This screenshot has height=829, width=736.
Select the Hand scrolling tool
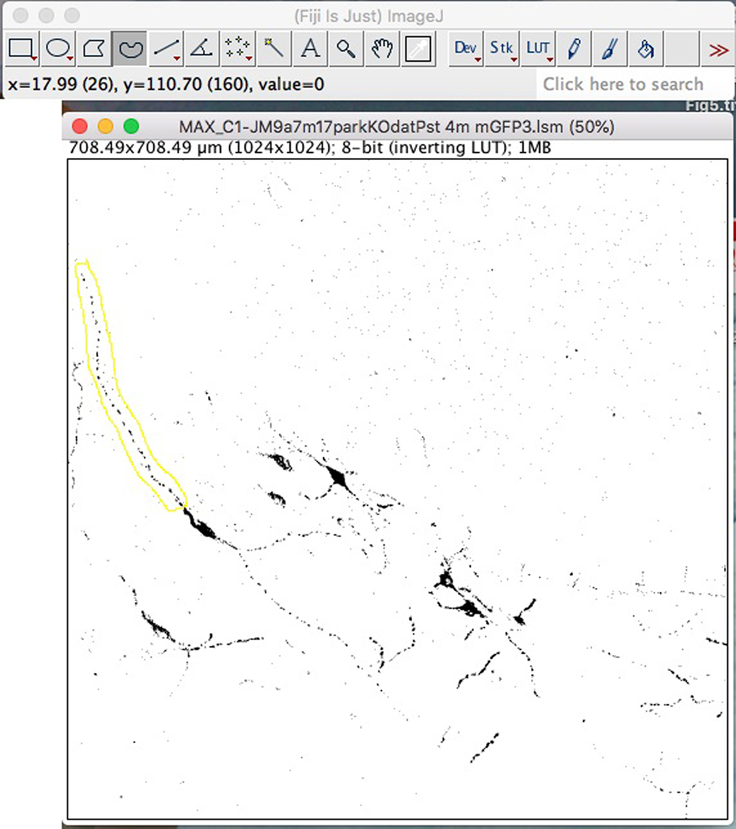[382, 48]
